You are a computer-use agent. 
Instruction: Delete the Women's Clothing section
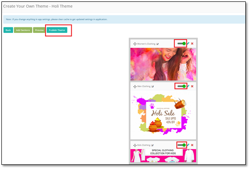pos(192,44)
